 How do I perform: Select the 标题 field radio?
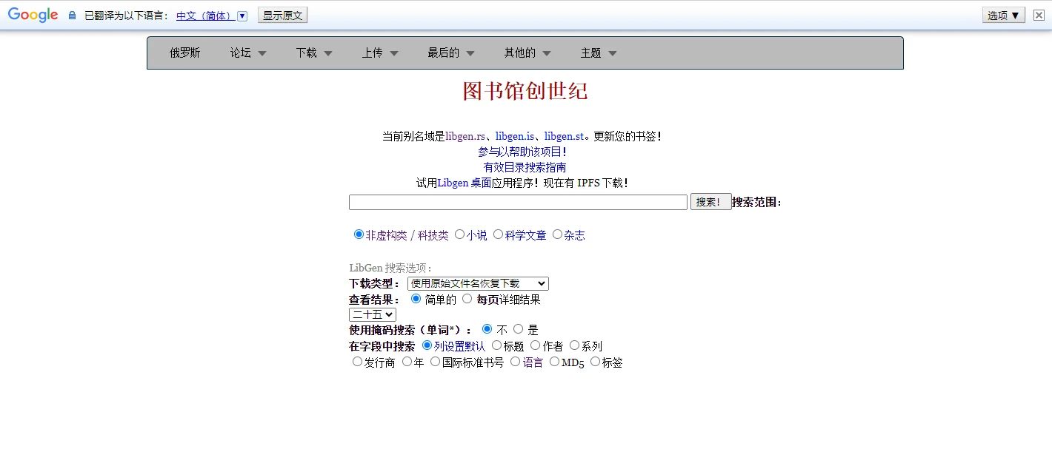[x=496, y=345]
